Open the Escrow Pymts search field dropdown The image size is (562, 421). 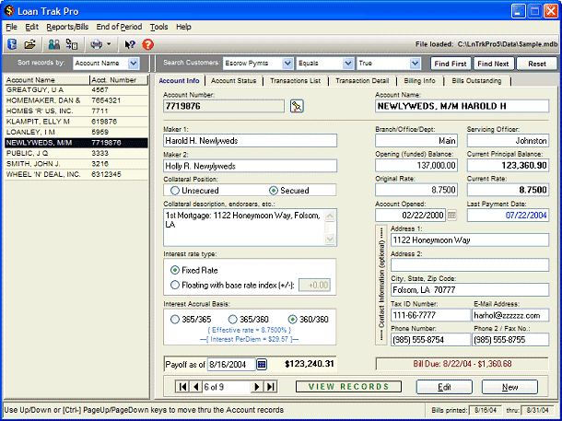(287, 64)
